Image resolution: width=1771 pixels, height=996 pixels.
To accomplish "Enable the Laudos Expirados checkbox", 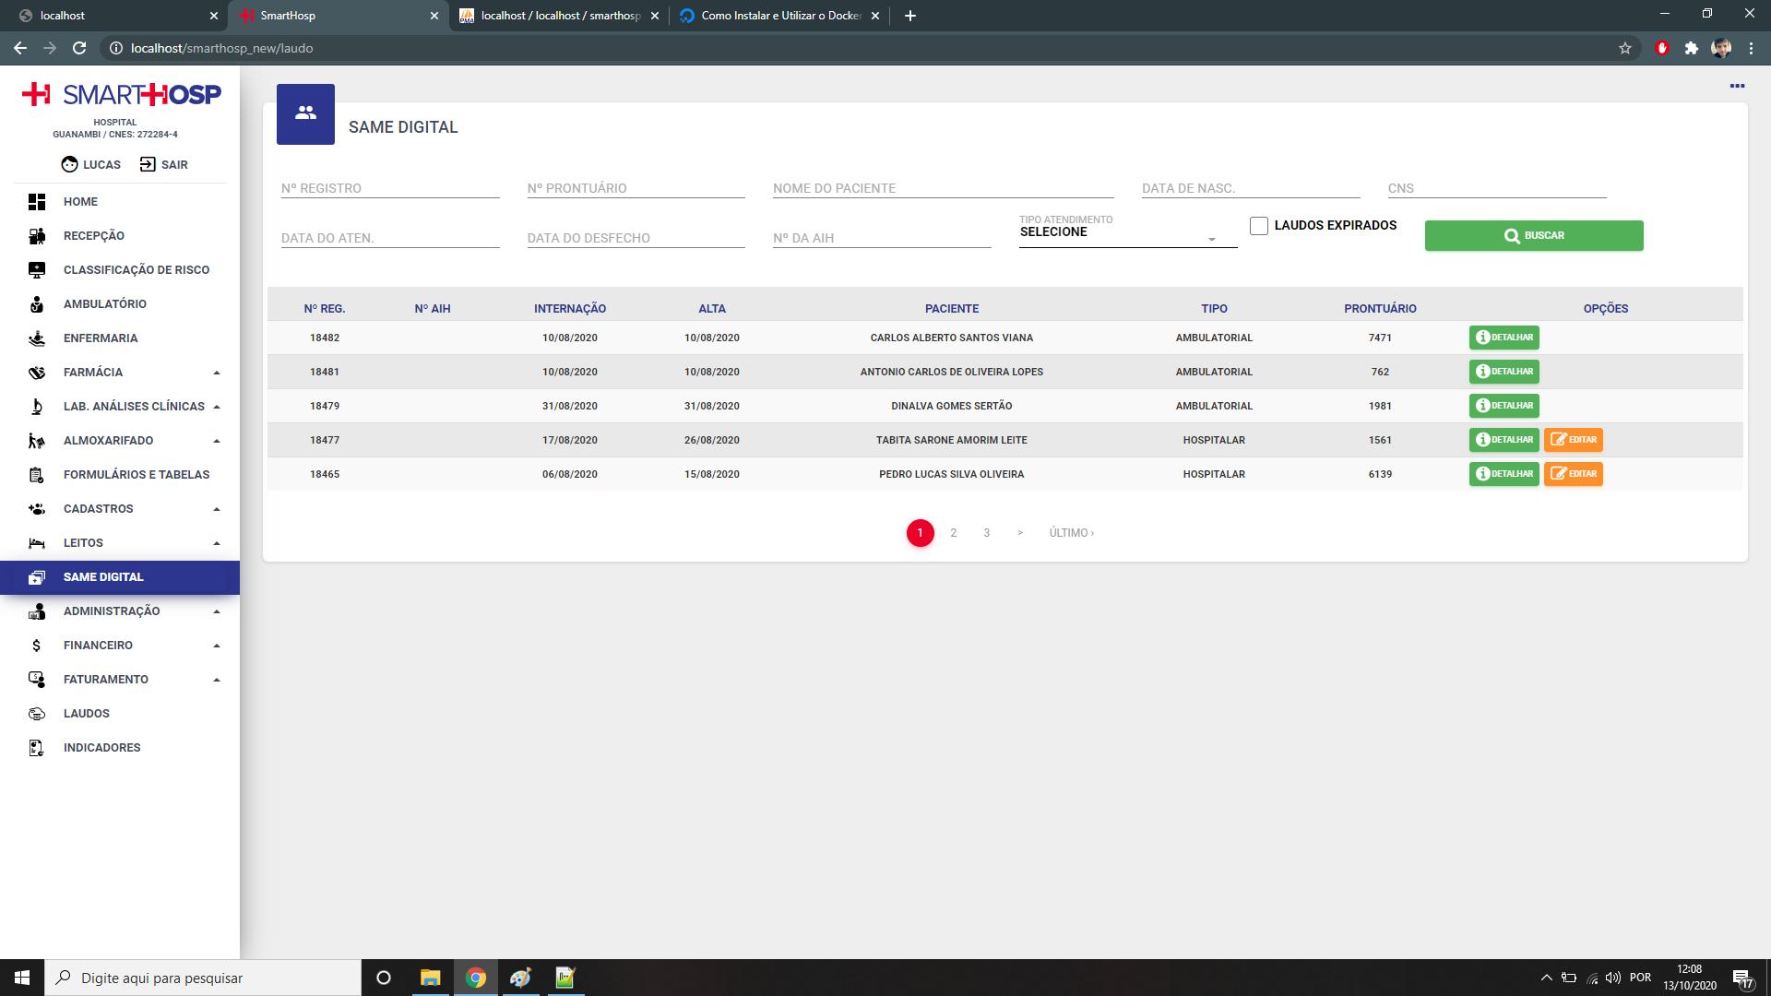I will point(1258,226).
